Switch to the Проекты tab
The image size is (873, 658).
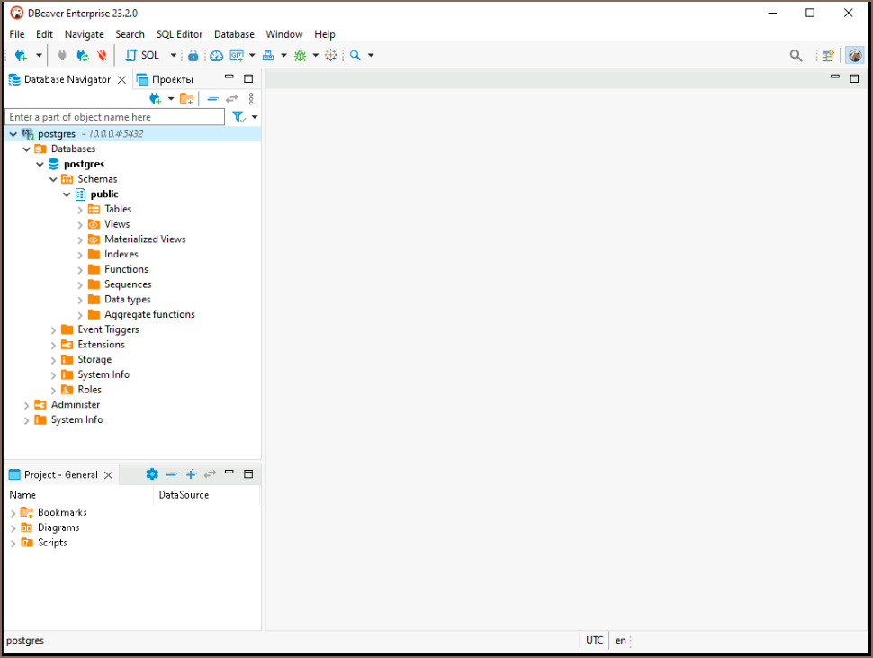[166, 79]
